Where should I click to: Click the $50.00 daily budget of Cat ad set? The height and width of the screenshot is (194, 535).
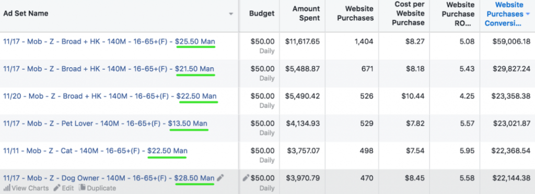click(262, 150)
